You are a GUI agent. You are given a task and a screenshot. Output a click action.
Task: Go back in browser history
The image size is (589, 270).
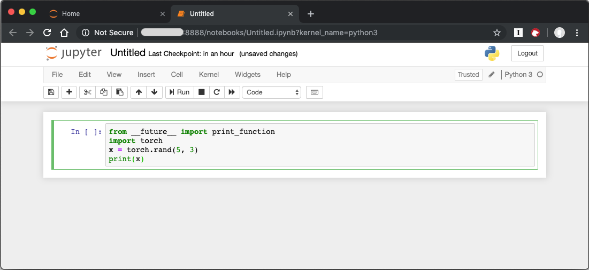(x=13, y=33)
